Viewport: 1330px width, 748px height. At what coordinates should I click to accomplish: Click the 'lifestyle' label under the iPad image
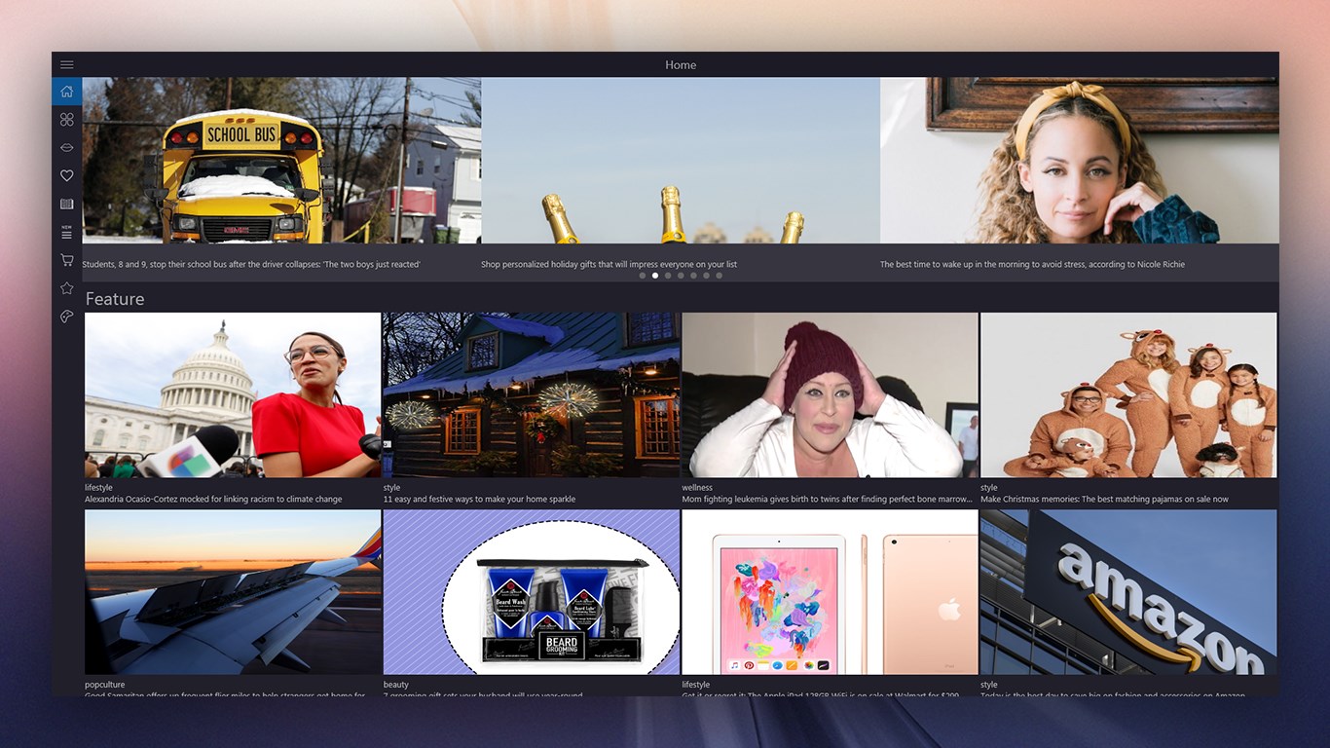[696, 685]
